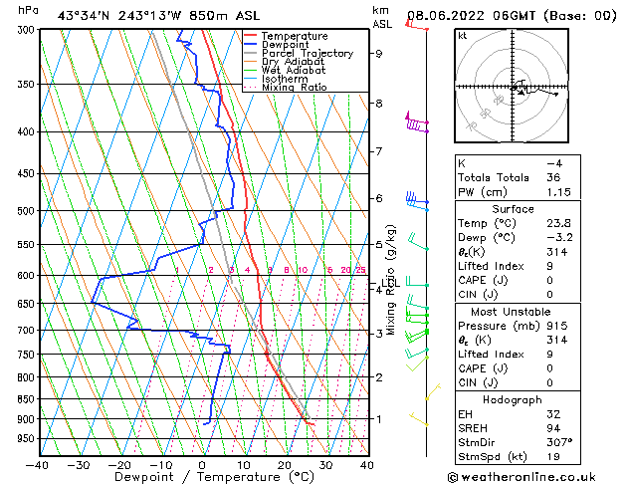Click the 40 temperature axis label
This screenshot has height=484, width=626.
(367, 465)
